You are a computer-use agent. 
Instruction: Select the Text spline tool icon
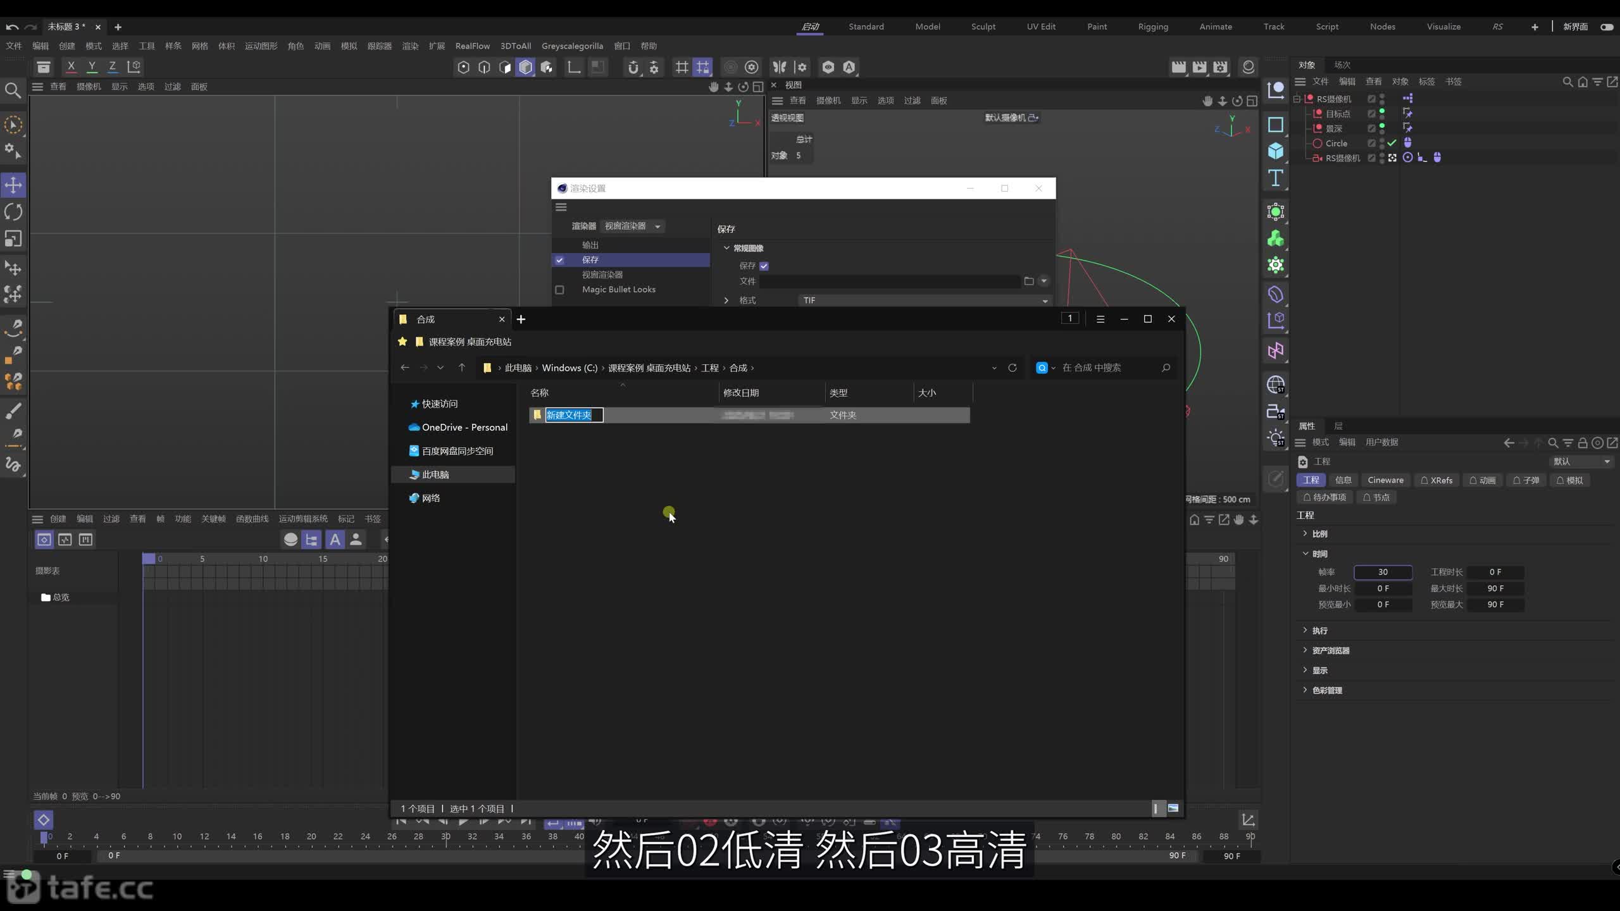click(x=1276, y=178)
